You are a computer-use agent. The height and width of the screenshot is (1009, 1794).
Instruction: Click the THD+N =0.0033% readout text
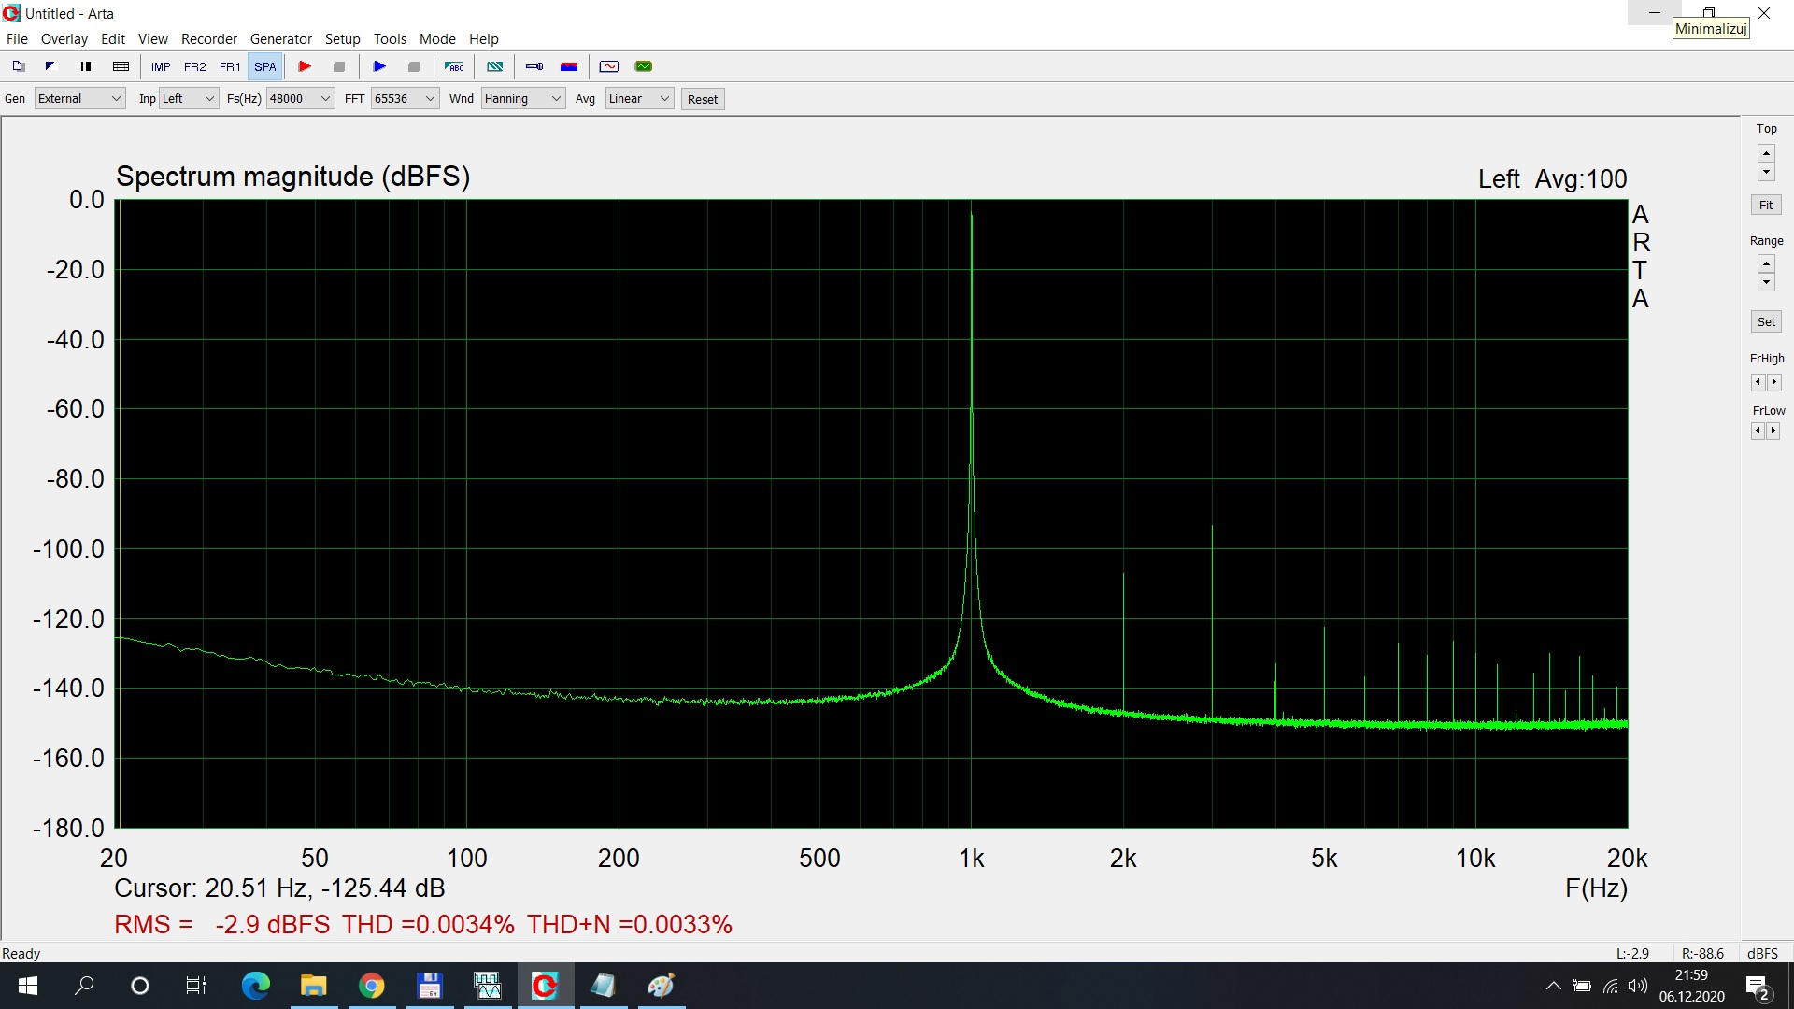[630, 925]
